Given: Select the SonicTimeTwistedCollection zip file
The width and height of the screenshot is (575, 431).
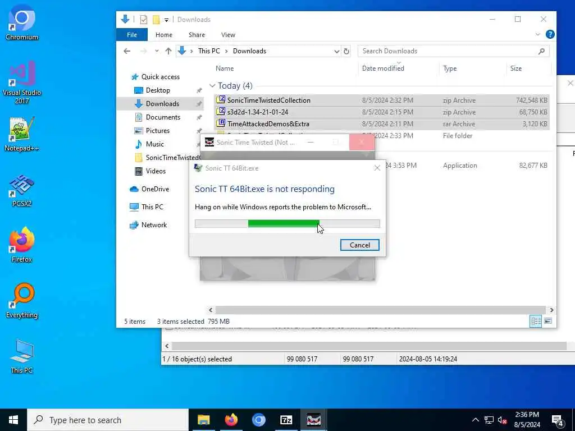Looking at the screenshot, I should click(x=382, y=100).
